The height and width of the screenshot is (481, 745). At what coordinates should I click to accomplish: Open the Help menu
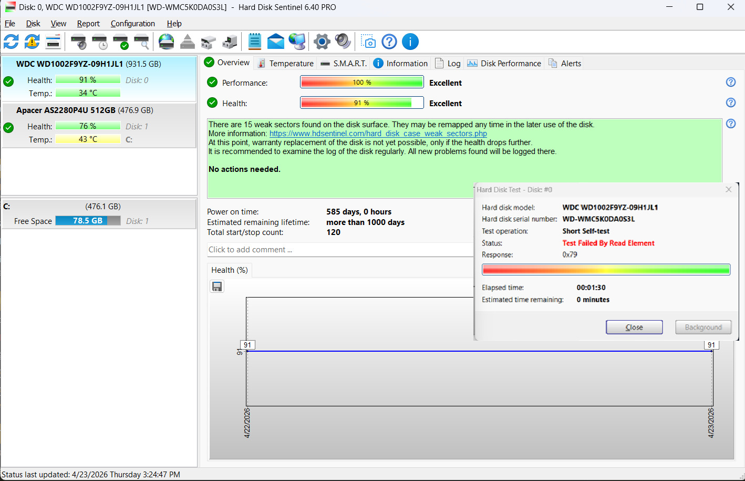[174, 24]
